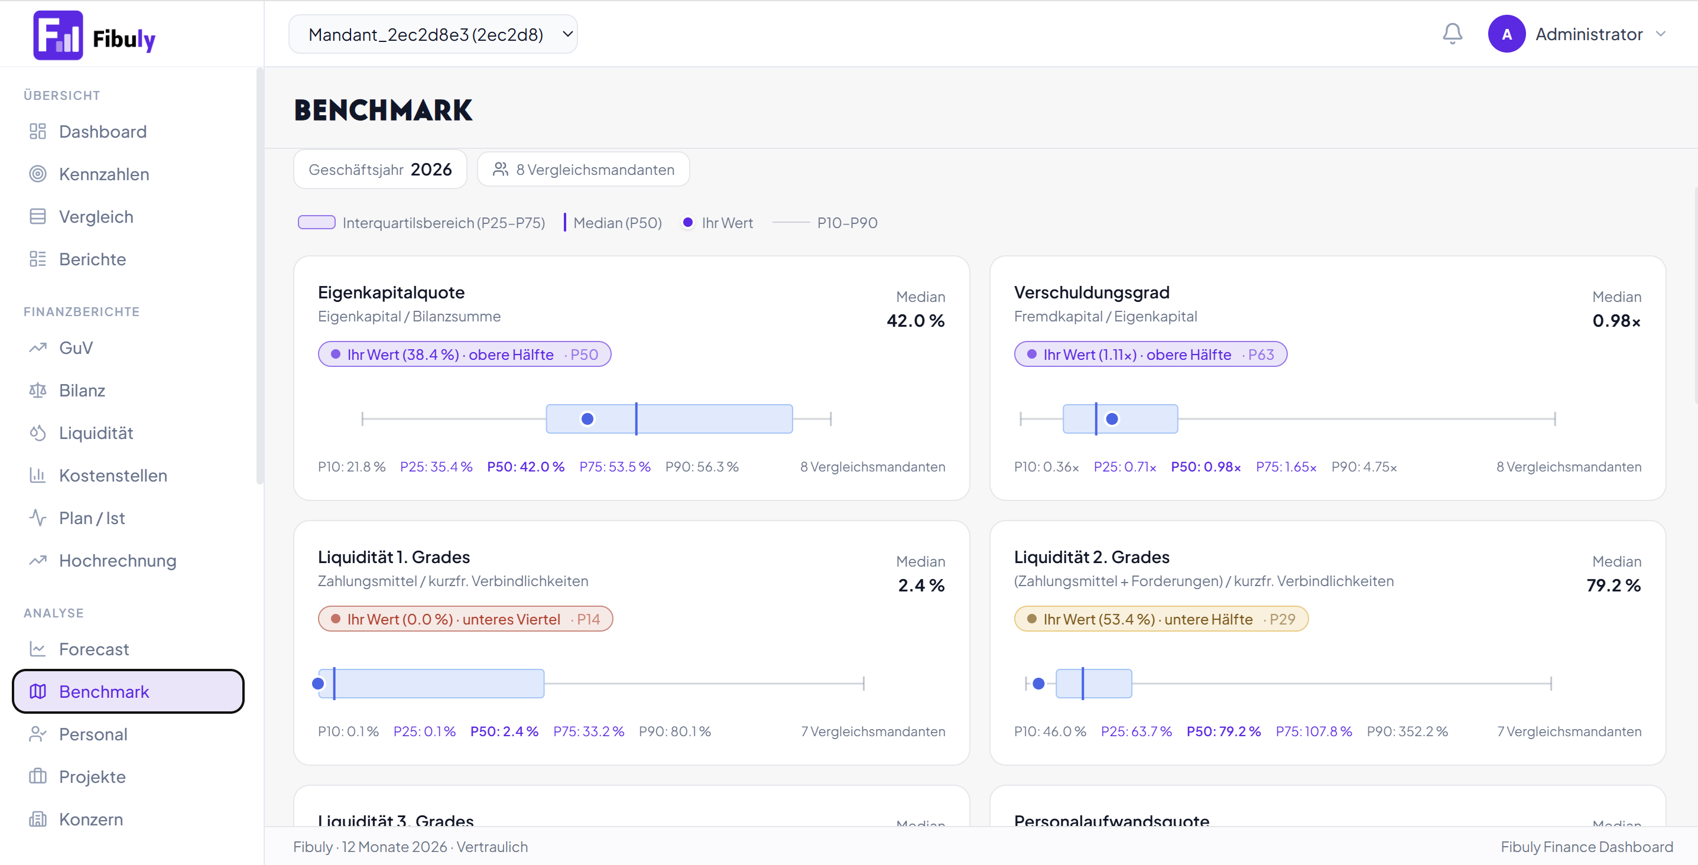The image size is (1698, 865).
Task: Click Liquidität 1. Grades Ihr Wert badge
Action: click(x=465, y=619)
